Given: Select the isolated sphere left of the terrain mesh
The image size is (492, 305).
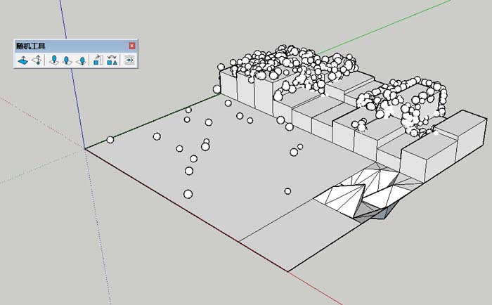Looking at the screenshot, I should pyautogui.click(x=287, y=191).
